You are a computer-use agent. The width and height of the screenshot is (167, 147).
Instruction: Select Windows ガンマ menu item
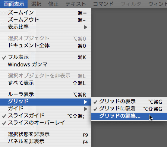pos(45,65)
